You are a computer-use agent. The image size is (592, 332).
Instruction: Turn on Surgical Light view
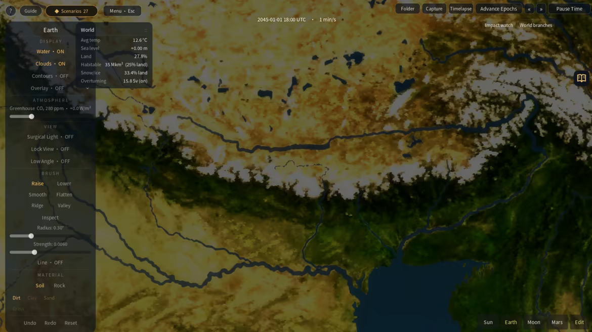pos(50,137)
